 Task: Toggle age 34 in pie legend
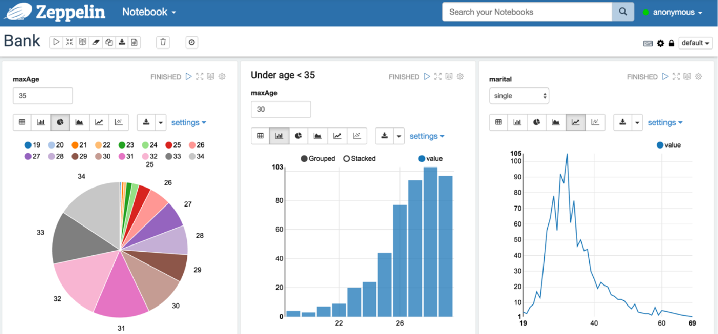[x=197, y=156]
